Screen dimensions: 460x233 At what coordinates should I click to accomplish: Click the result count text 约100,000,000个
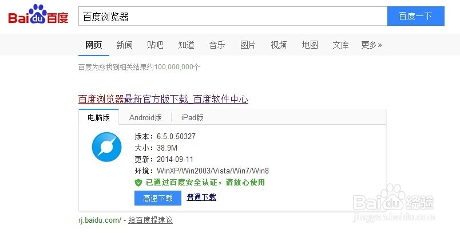(x=173, y=67)
